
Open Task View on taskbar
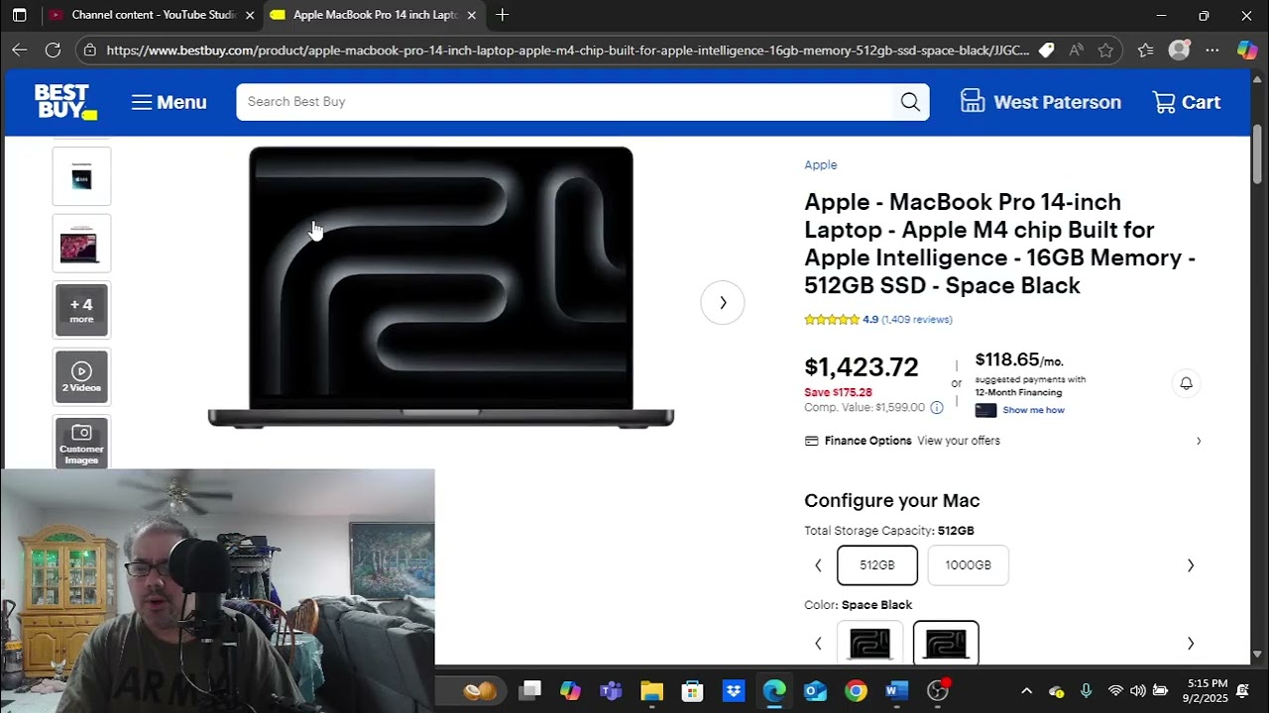[x=530, y=690]
